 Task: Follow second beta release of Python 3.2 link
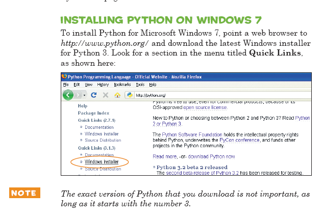[x=202, y=173]
